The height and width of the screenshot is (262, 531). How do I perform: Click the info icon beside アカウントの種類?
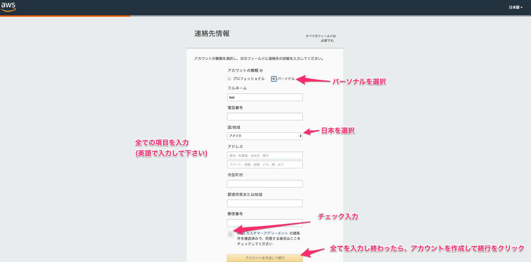pos(261,71)
